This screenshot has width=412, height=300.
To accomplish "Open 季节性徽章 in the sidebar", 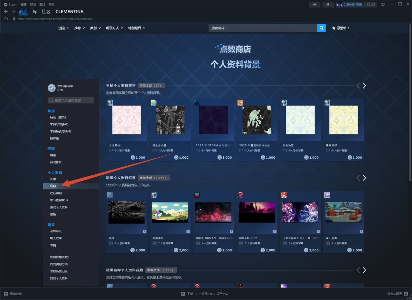I will point(59,200).
